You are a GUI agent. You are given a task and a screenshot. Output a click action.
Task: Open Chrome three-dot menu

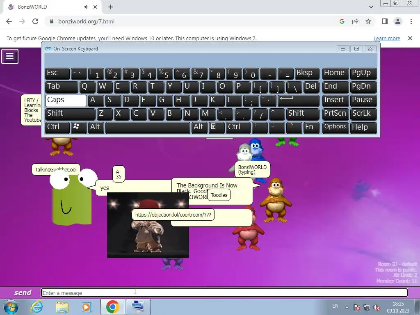click(411, 21)
